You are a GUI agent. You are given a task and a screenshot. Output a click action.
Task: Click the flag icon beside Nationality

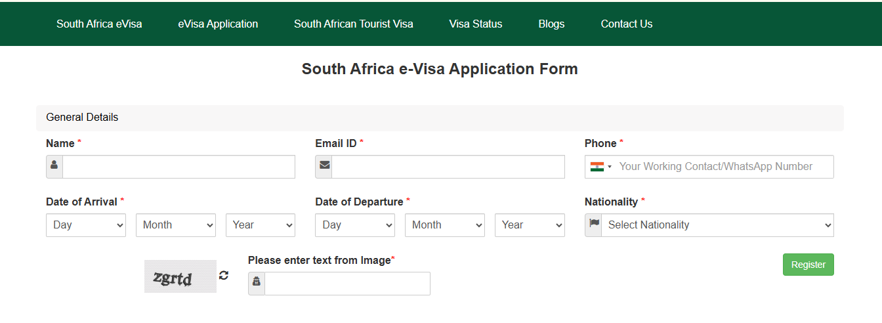[x=594, y=225]
